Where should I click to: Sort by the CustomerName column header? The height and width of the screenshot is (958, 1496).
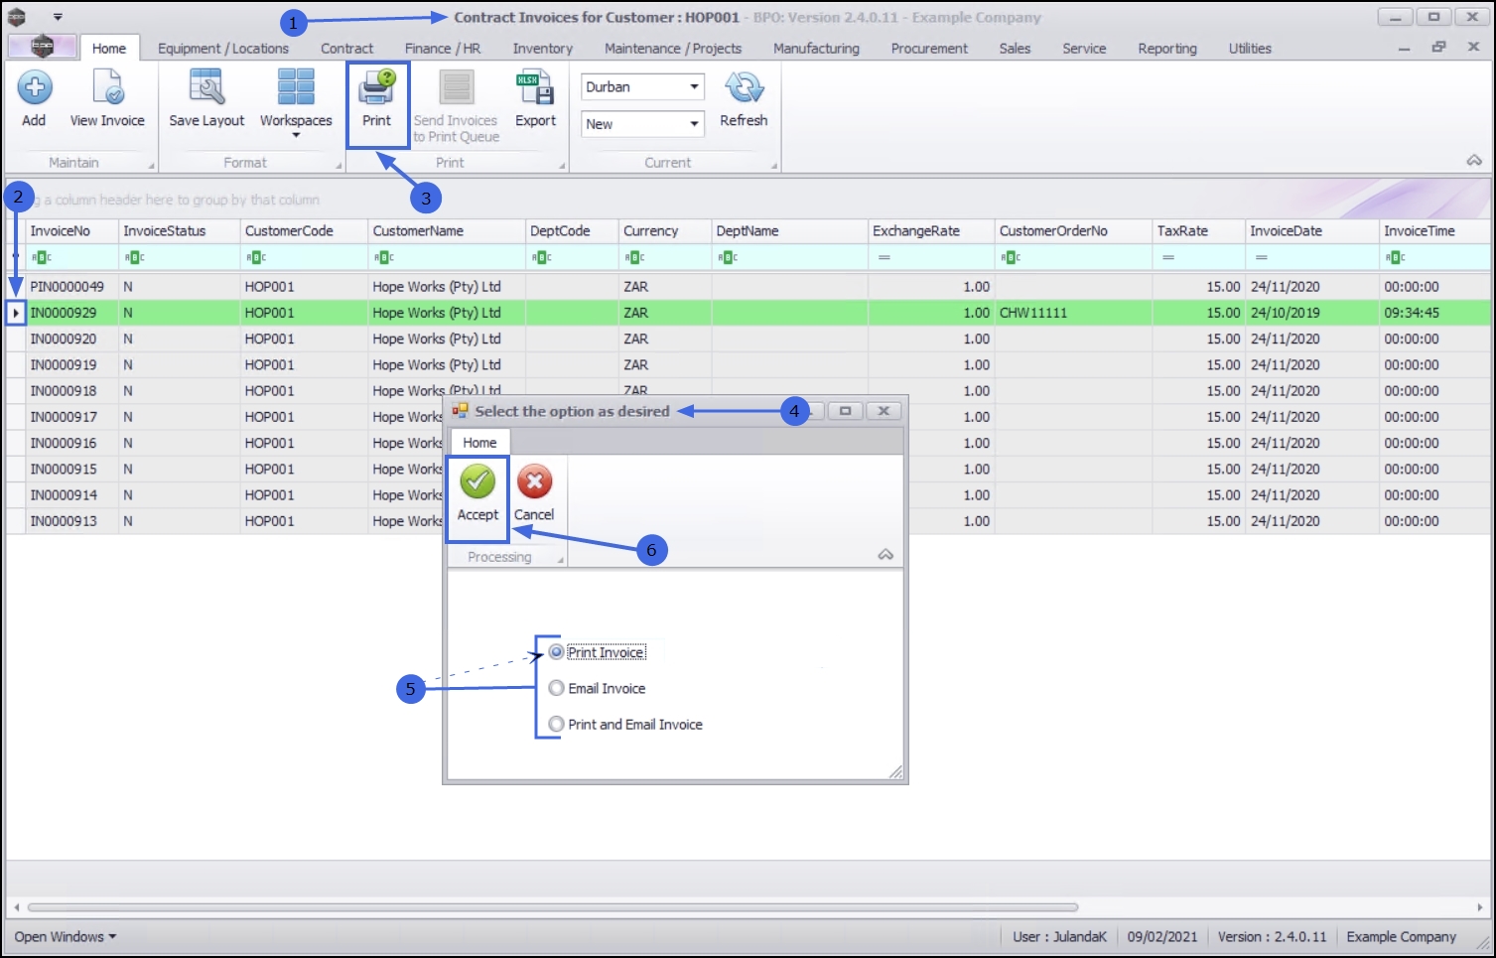click(x=447, y=231)
